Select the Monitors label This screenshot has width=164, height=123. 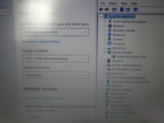pos(116,86)
